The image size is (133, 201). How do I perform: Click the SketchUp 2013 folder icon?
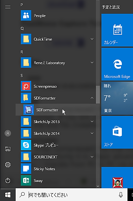26,122
